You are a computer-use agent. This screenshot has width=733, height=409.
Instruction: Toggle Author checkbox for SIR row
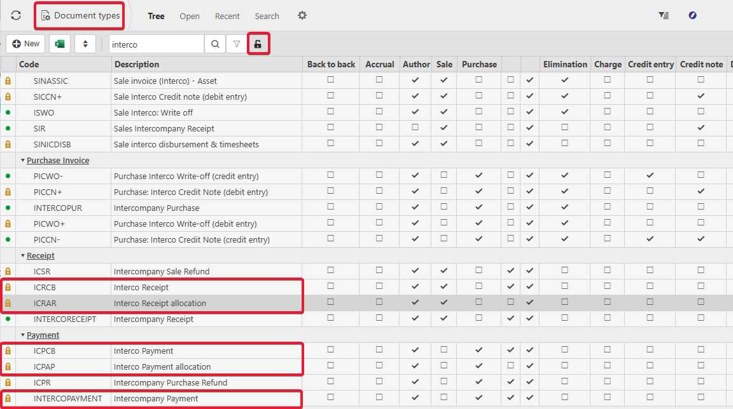coord(415,127)
